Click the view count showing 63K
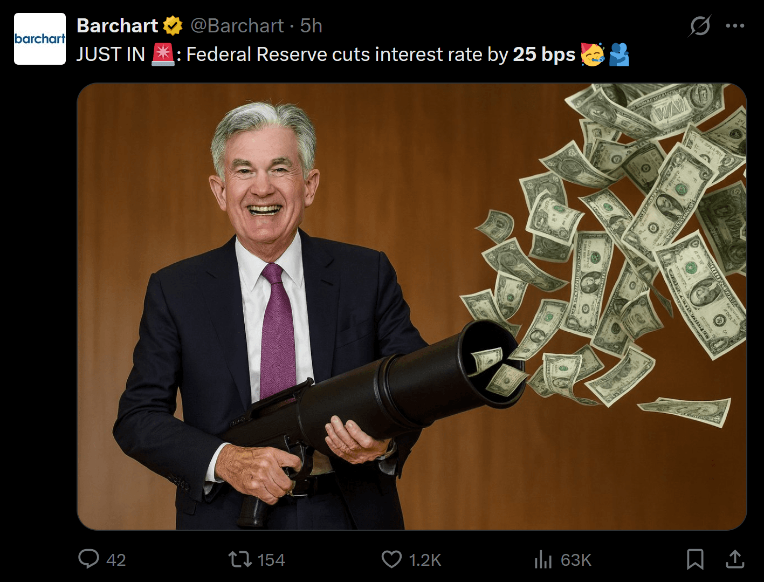 576,560
